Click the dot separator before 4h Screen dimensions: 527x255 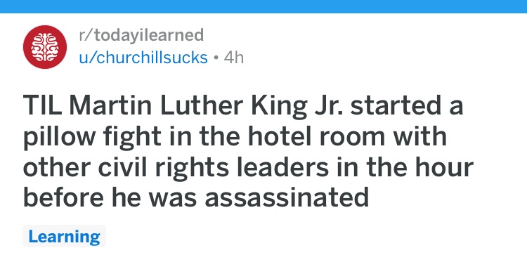[216, 58]
